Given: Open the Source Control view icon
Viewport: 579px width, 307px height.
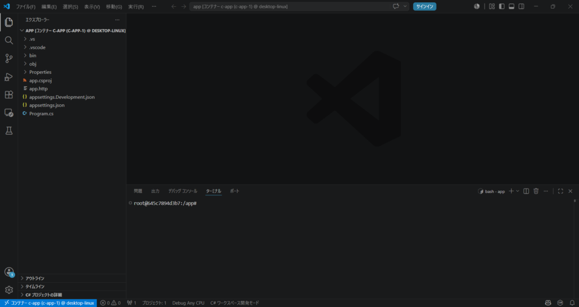Looking at the screenshot, I should (x=9, y=59).
